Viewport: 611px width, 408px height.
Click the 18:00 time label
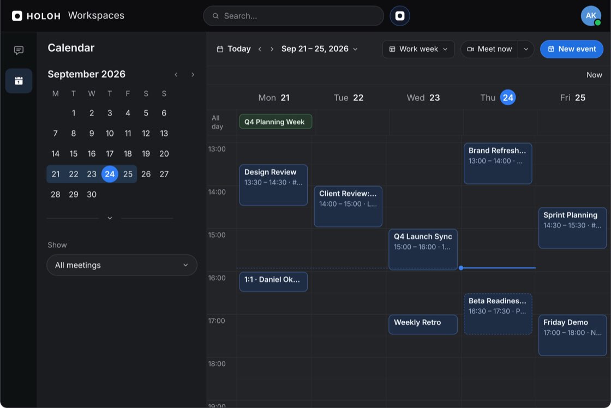tap(217, 364)
